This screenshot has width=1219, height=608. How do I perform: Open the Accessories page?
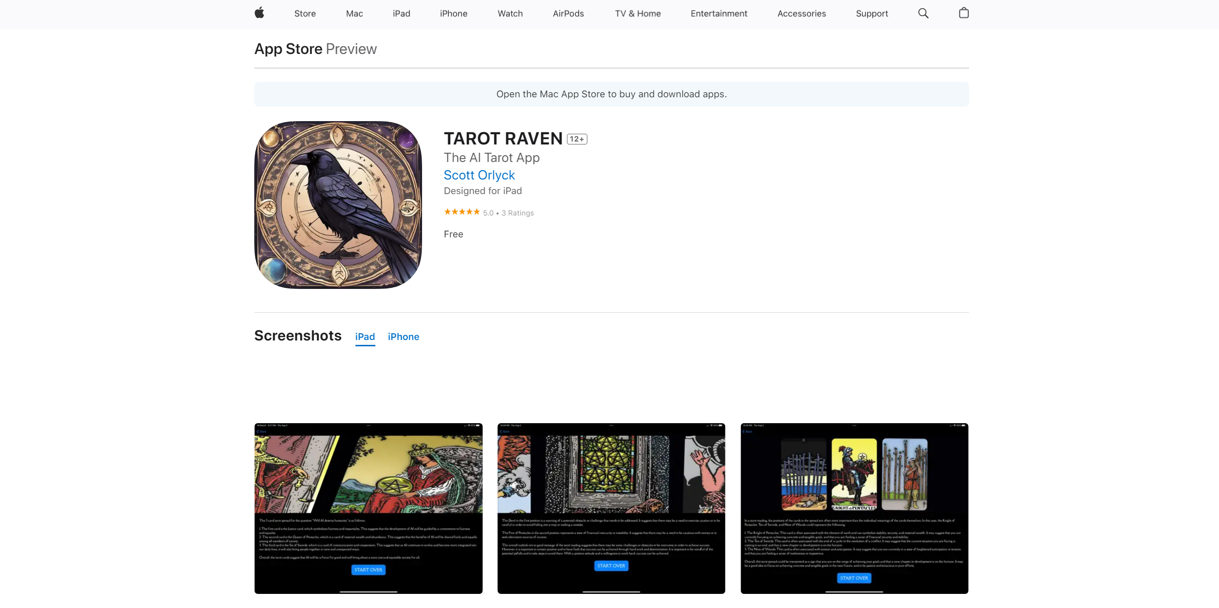(801, 14)
